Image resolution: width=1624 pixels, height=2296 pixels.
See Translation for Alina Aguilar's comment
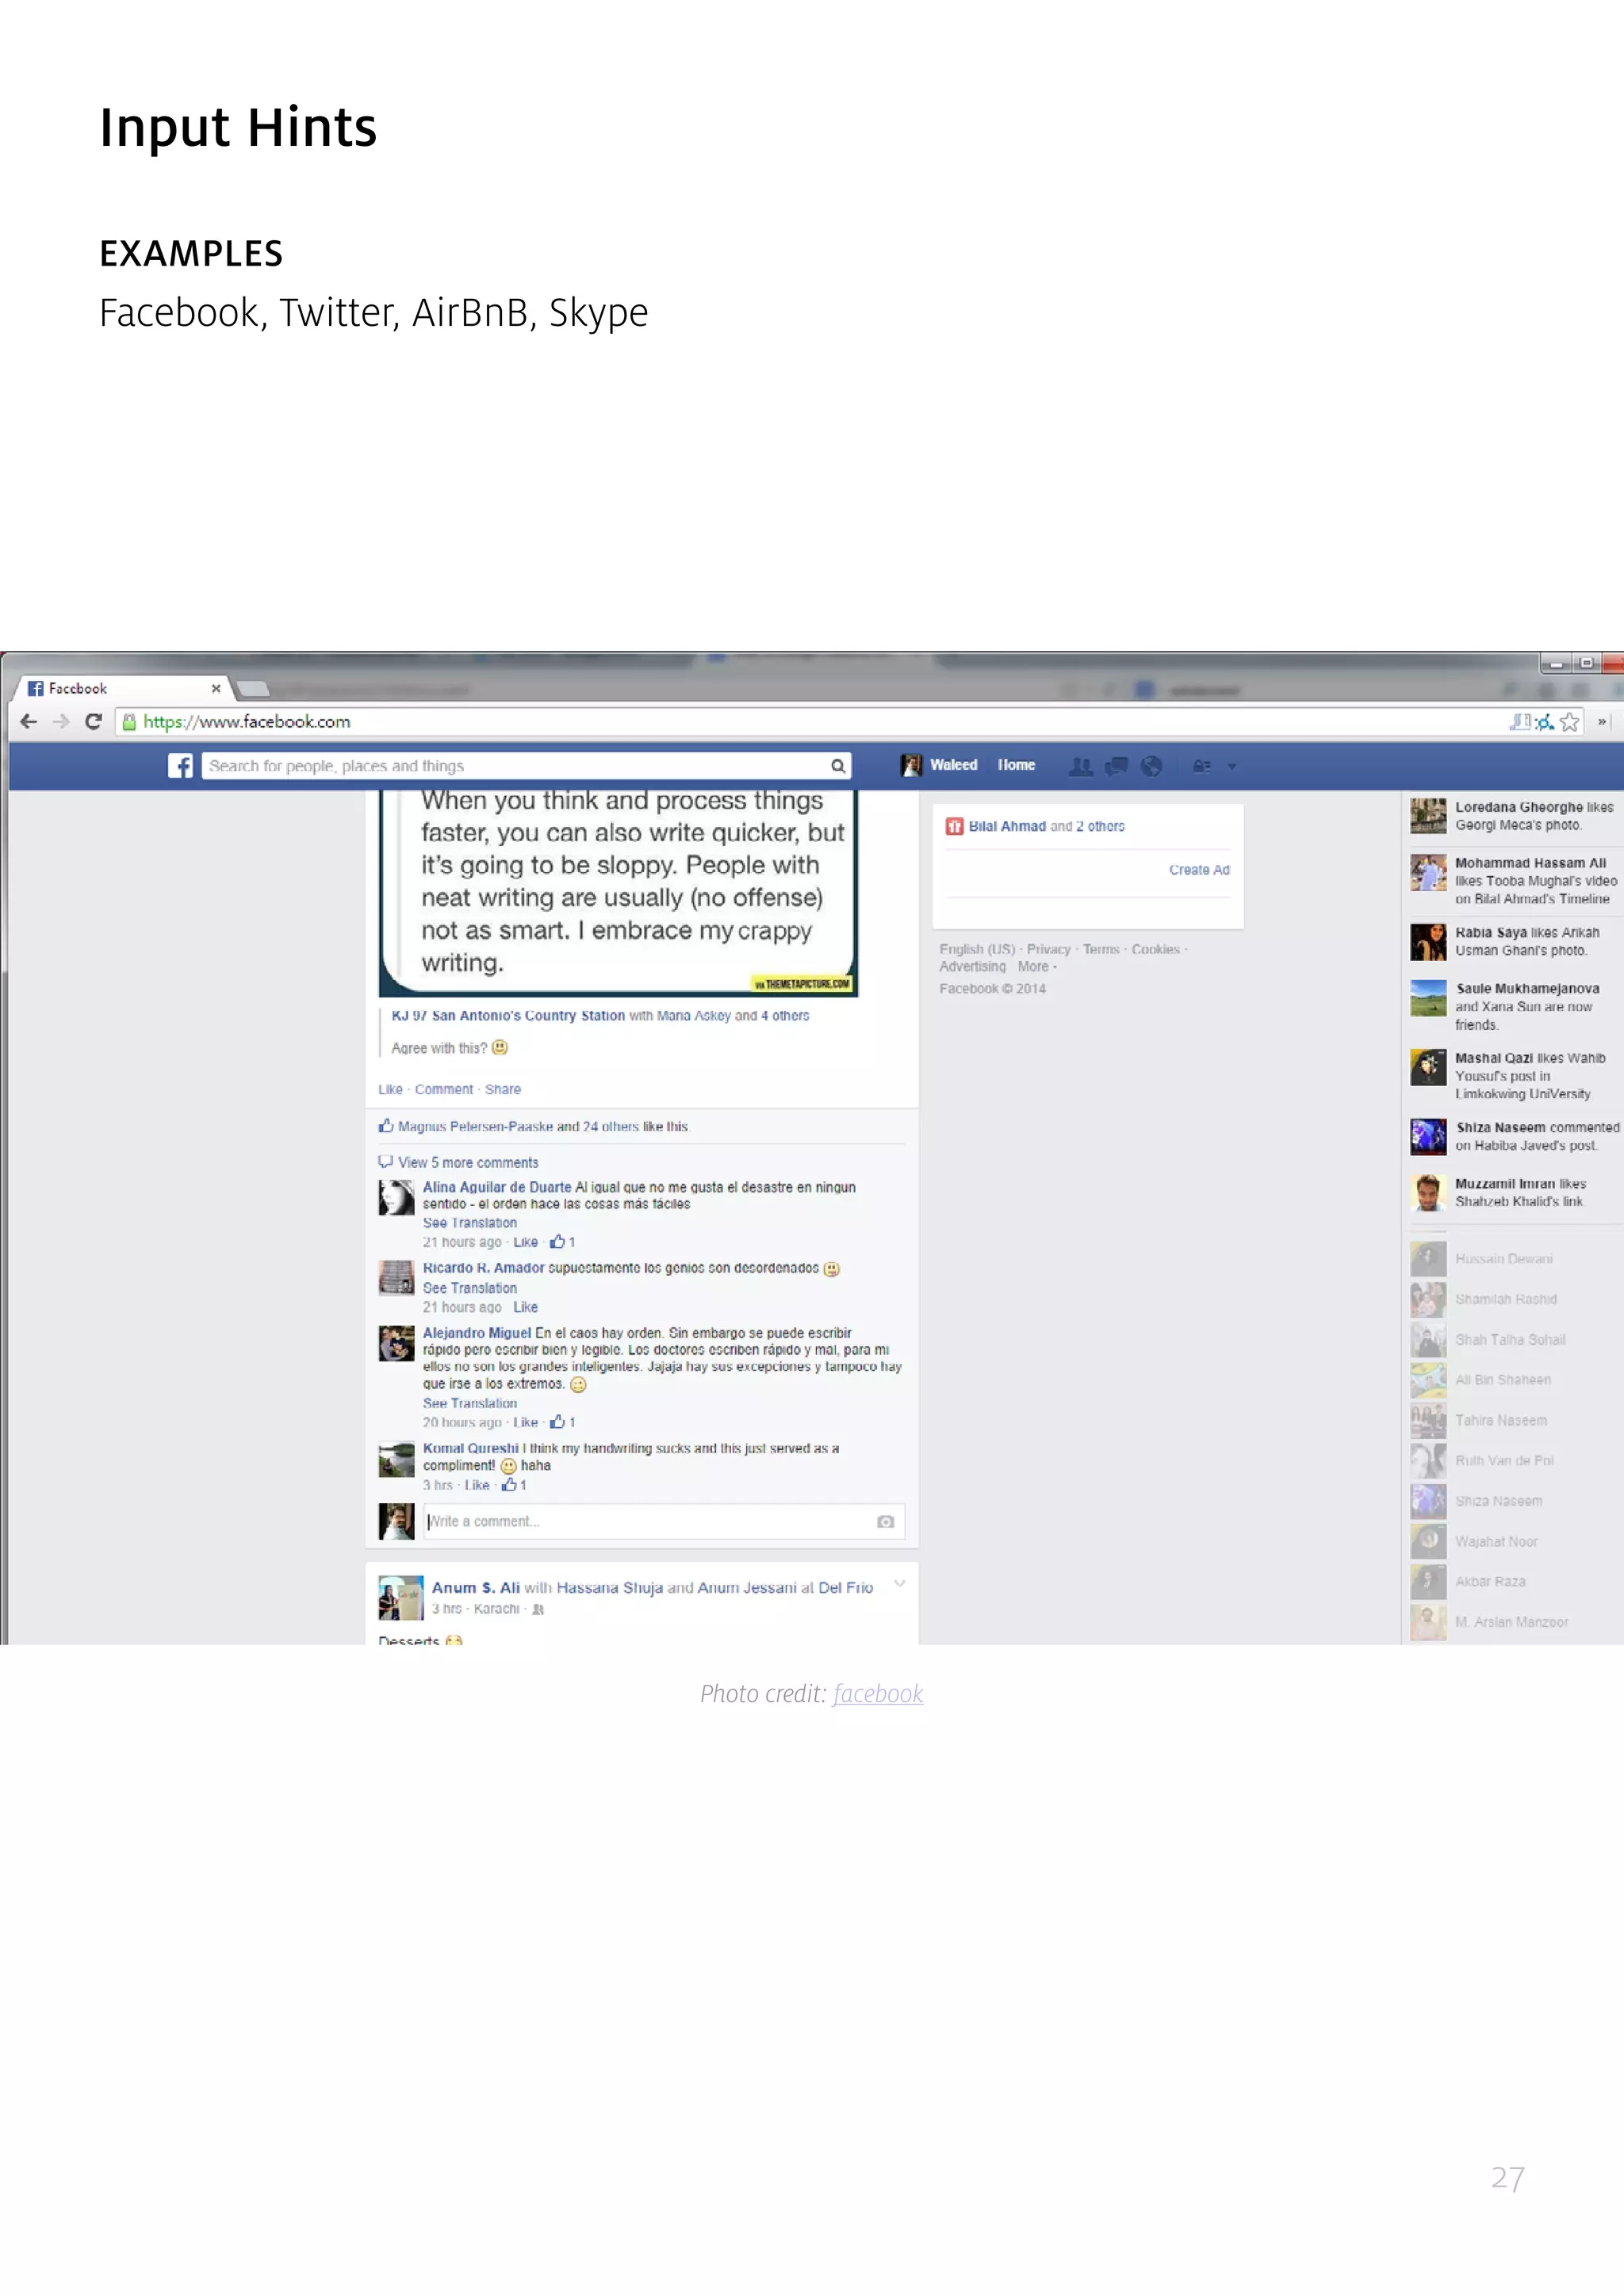(x=470, y=1223)
